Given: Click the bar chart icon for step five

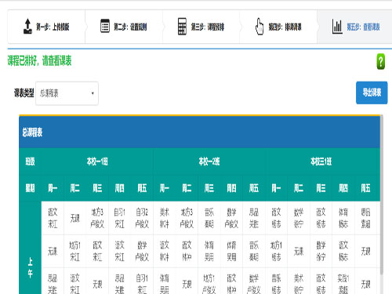Looking at the screenshot, I should (337, 27).
